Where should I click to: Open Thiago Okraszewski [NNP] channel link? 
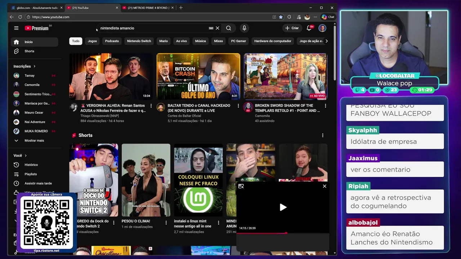(99, 116)
